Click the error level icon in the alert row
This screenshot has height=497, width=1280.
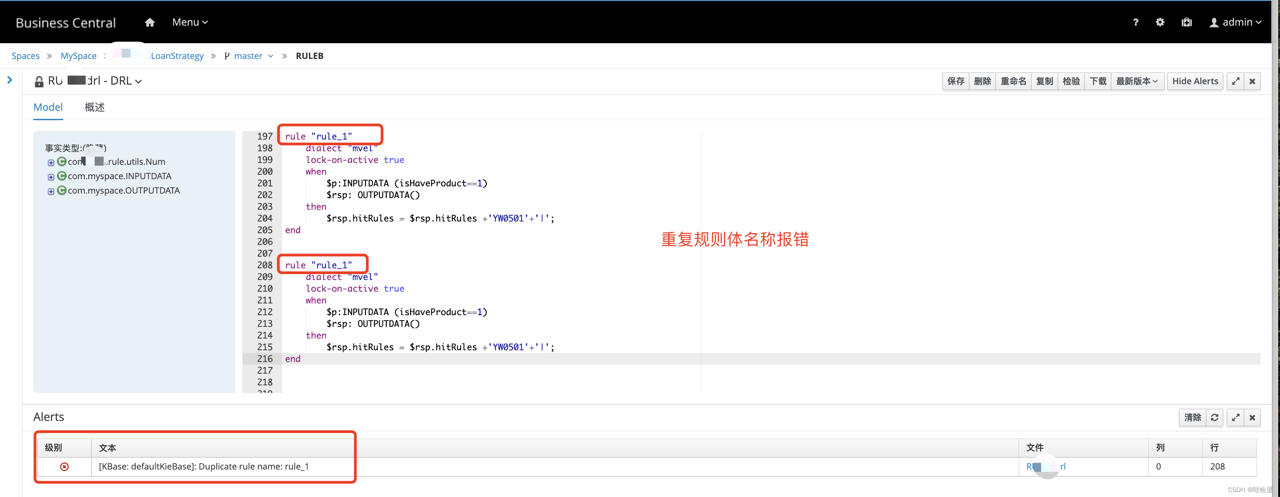(x=64, y=467)
